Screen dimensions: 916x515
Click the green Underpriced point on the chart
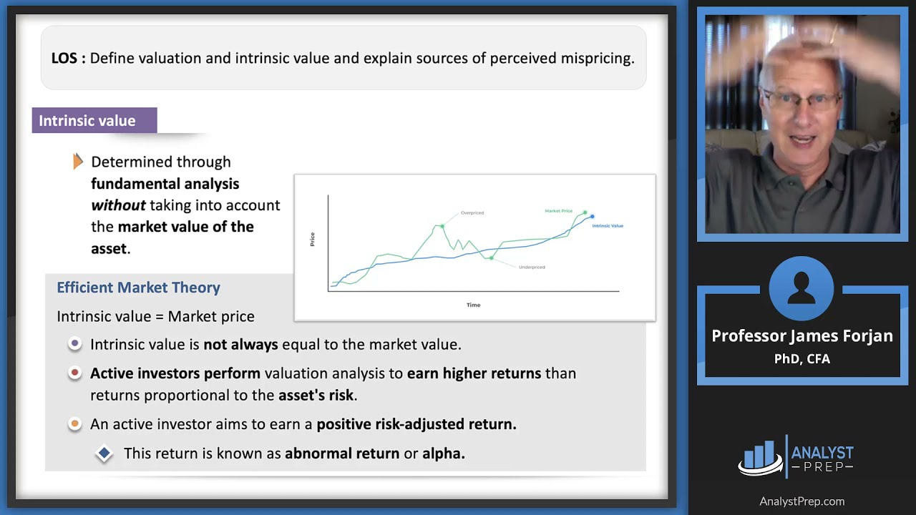click(492, 257)
